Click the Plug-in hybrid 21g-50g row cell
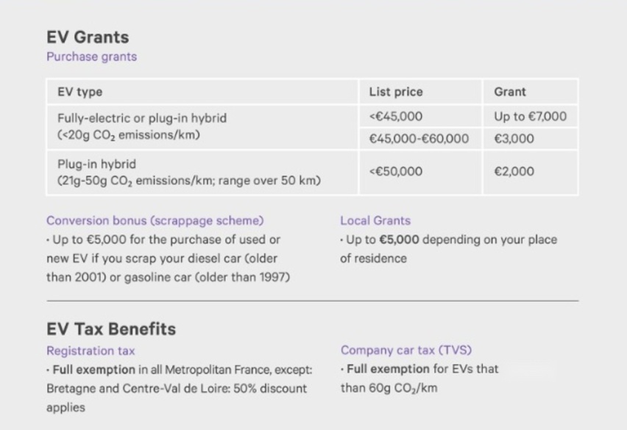 (x=202, y=172)
